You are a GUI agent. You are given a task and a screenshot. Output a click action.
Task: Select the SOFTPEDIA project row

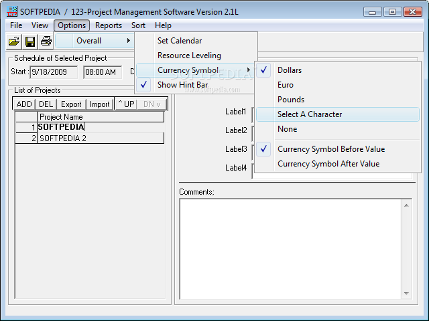101,127
